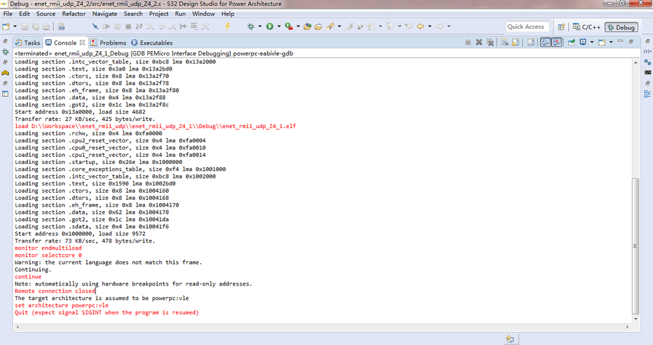The height and width of the screenshot is (345, 653).
Task: Click the console vertical scrollbar thumb
Action: pos(635,246)
